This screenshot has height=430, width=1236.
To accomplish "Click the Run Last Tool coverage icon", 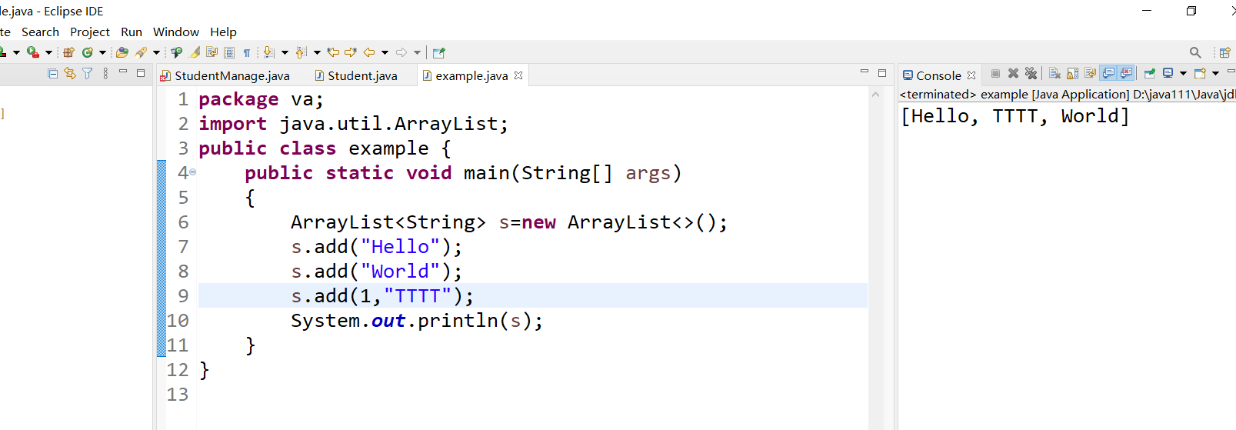I will point(32,52).
